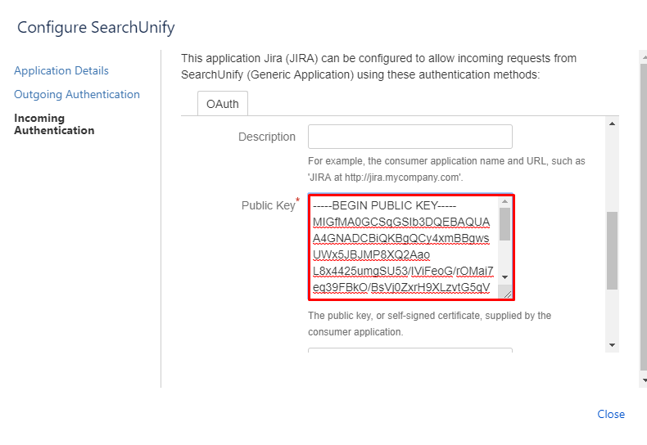The width and height of the screenshot is (647, 445).
Task: Click the partially visible field below Public Key
Action: [x=409, y=351]
